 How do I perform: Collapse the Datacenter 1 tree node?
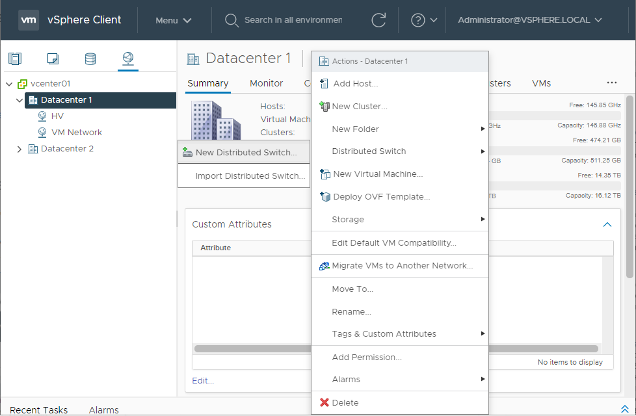[x=19, y=100]
